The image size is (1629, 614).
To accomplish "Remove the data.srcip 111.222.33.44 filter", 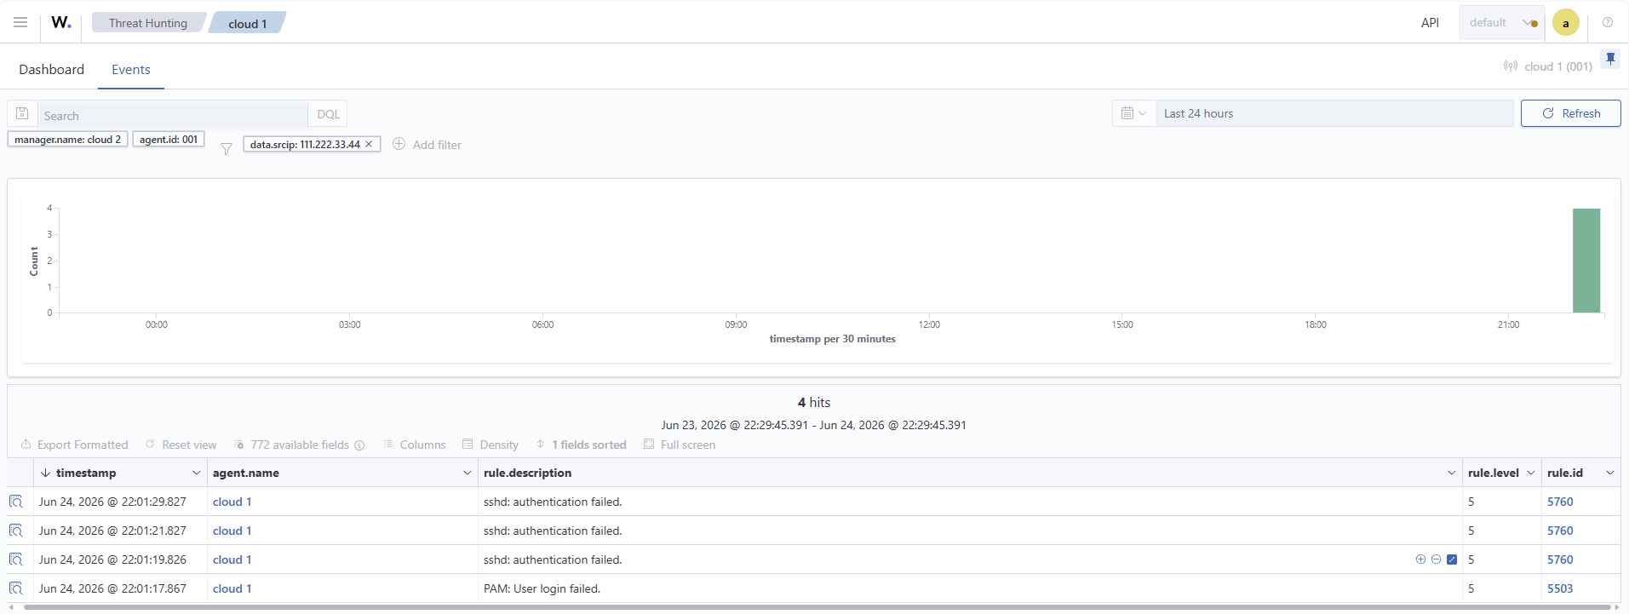I will pos(369,144).
